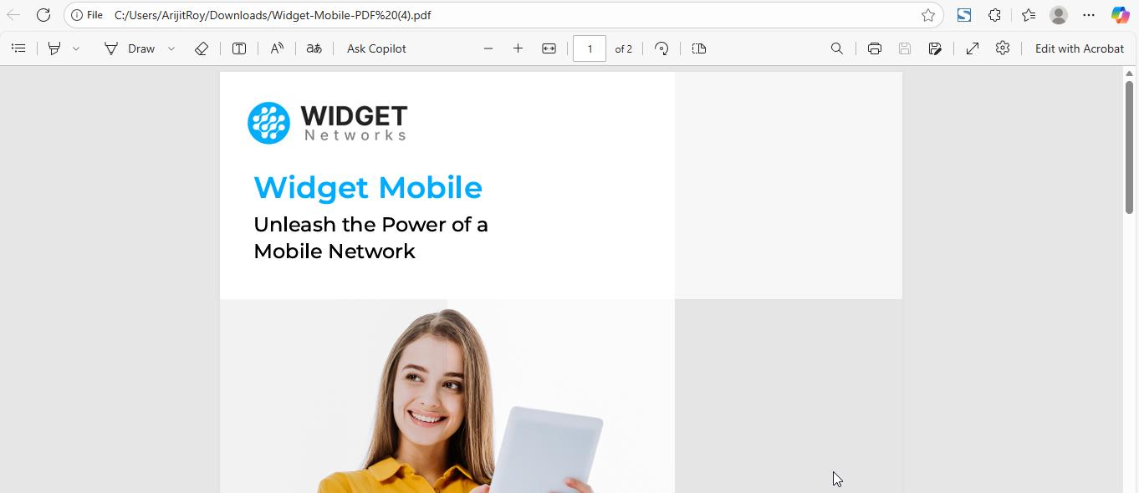Click the scrollbar up arrow
Viewport: 1139px width, 493px height.
[1129, 74]
